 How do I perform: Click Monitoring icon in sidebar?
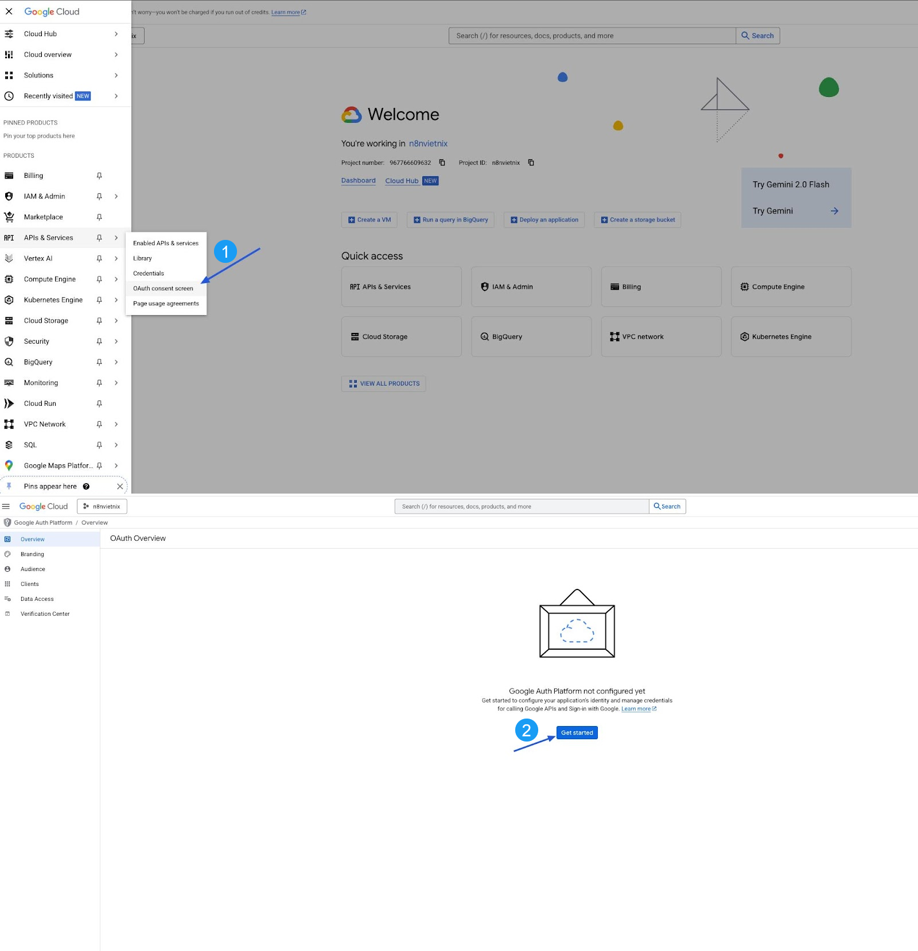pyautogui.click(x=9, y=383)
